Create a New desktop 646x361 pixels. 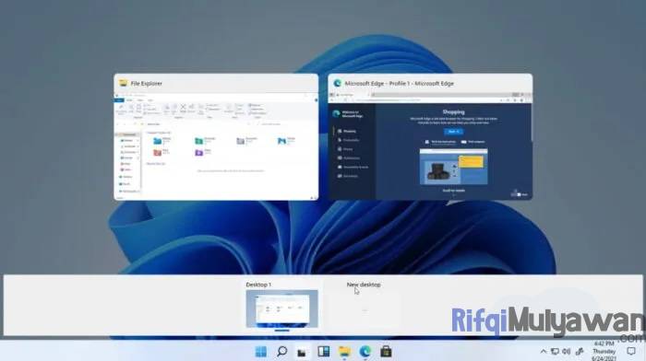click(365, 306)
